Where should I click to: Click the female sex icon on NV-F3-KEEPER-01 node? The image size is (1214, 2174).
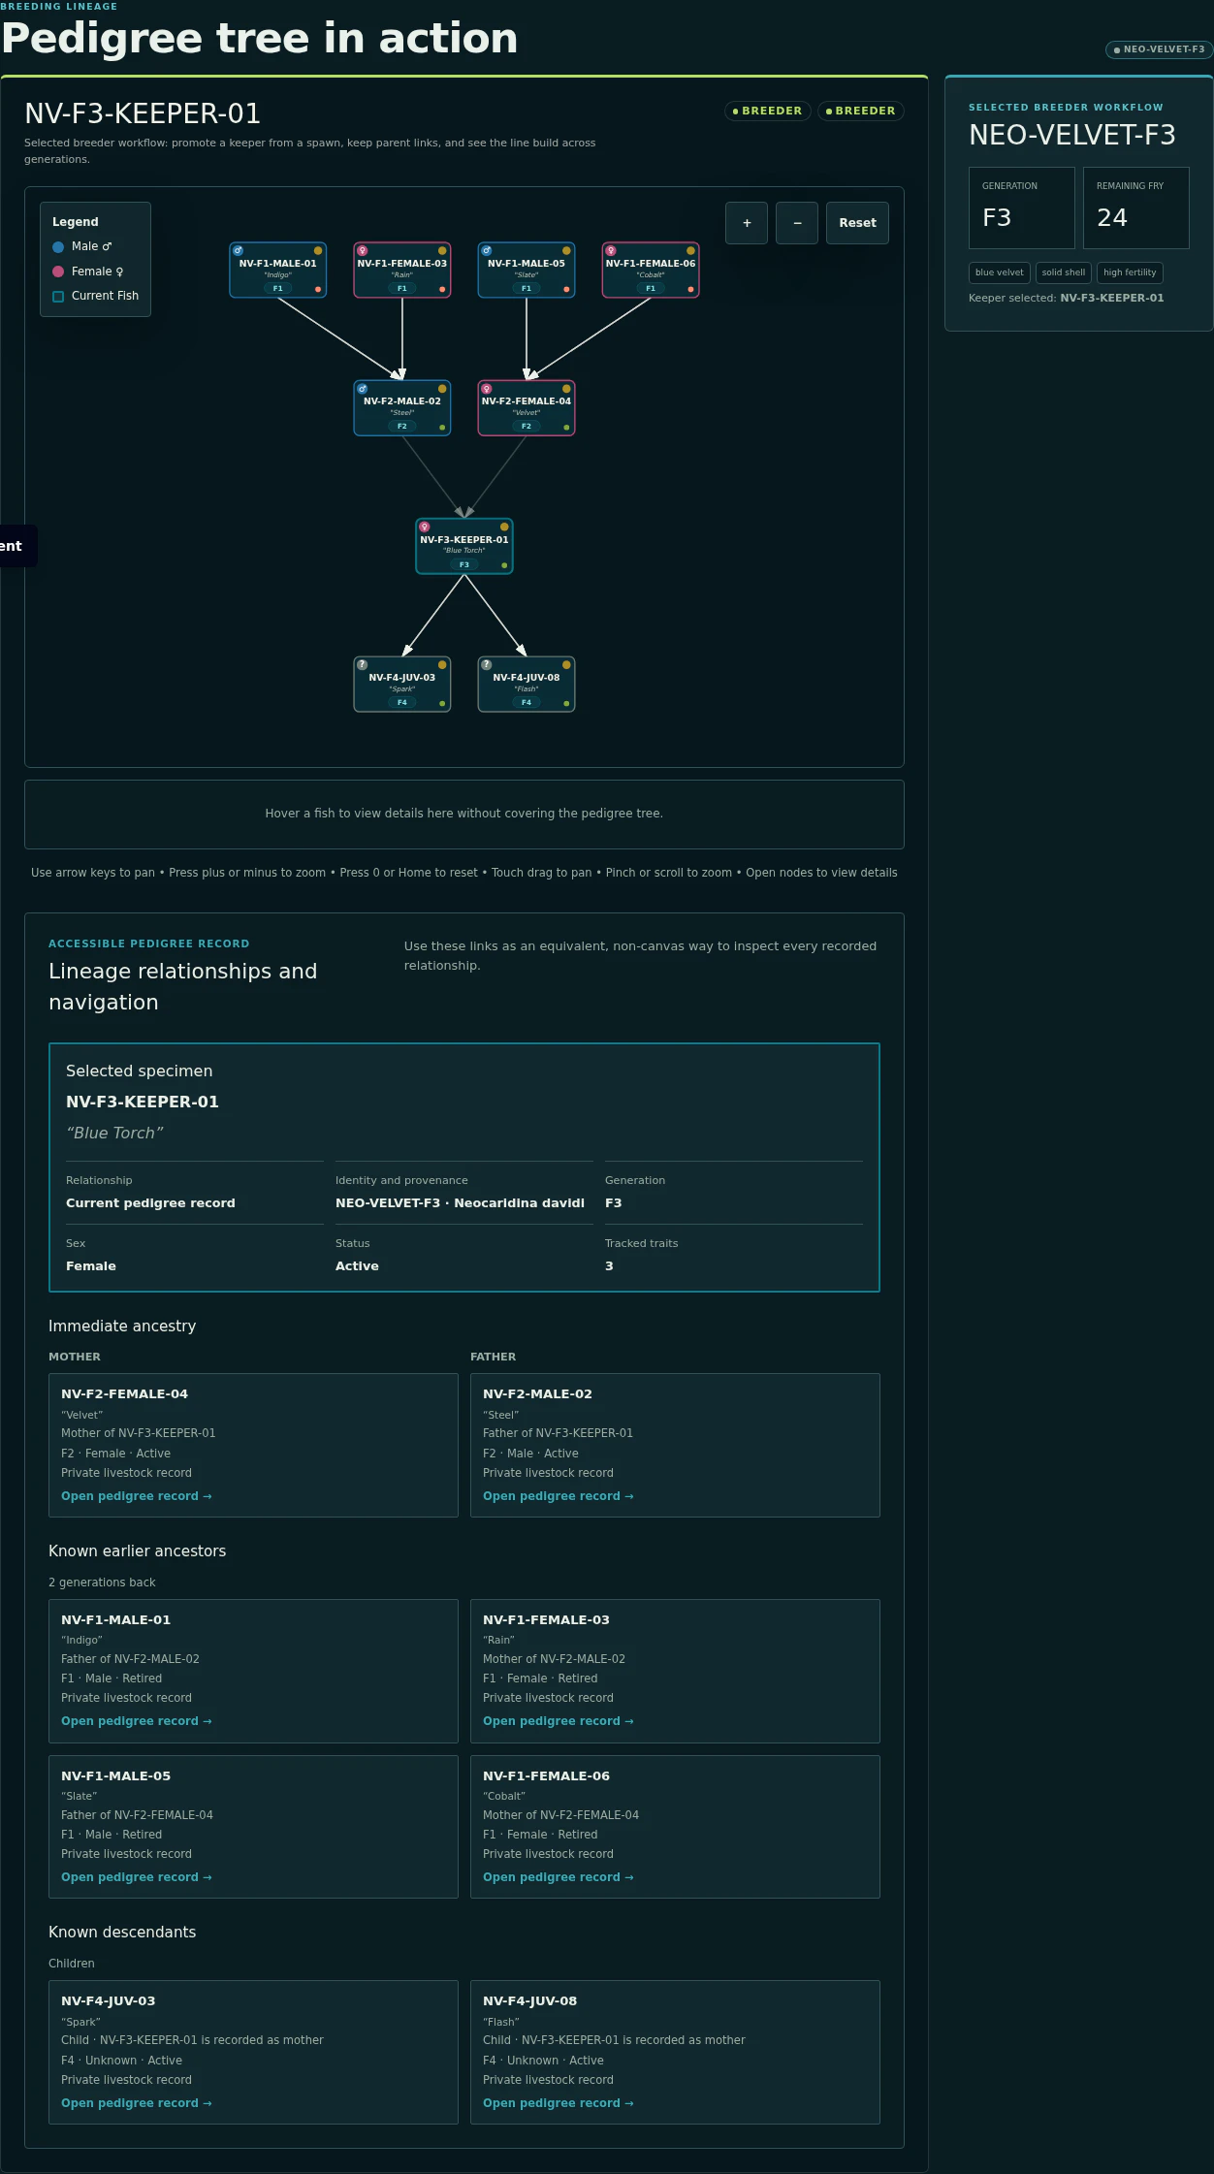tap(425, 527)
